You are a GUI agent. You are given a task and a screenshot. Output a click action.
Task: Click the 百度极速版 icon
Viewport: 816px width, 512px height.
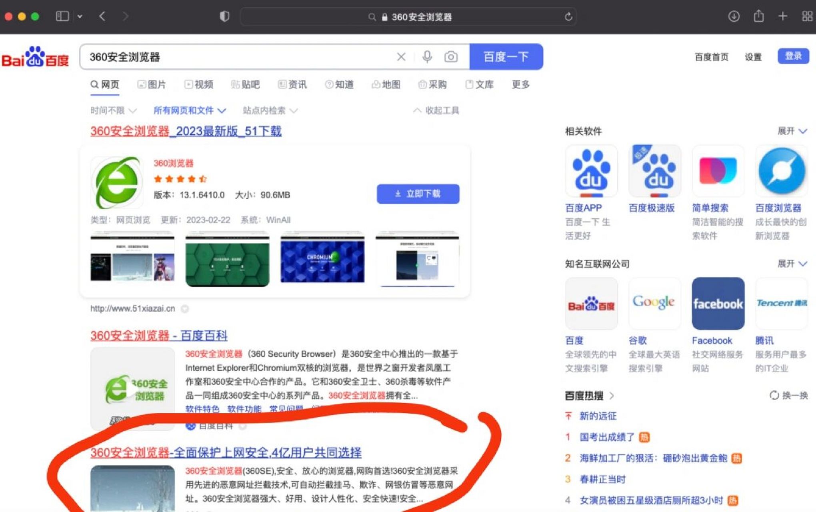654,171
